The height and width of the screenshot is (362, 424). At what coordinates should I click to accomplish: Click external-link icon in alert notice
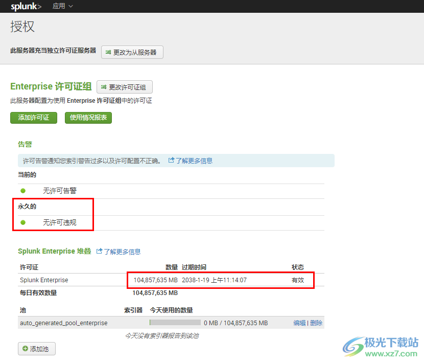(171, 160)
